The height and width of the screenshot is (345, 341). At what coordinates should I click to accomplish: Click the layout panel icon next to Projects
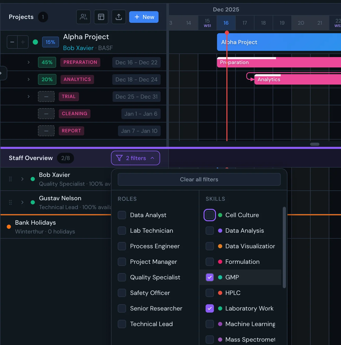pos(101,17)
